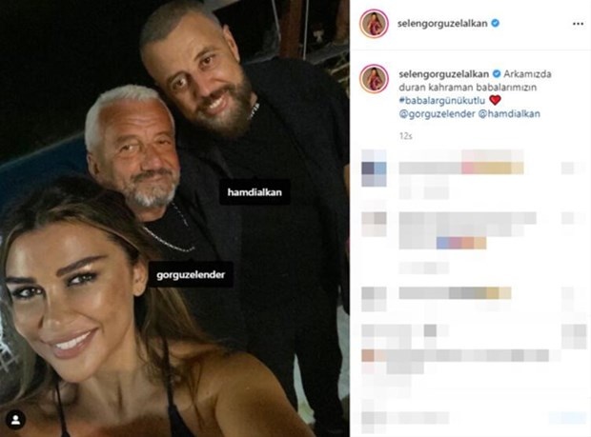Click the third blurred commenter avatar
The width and height of the screenshot is (591, 437).
(374, 299)
